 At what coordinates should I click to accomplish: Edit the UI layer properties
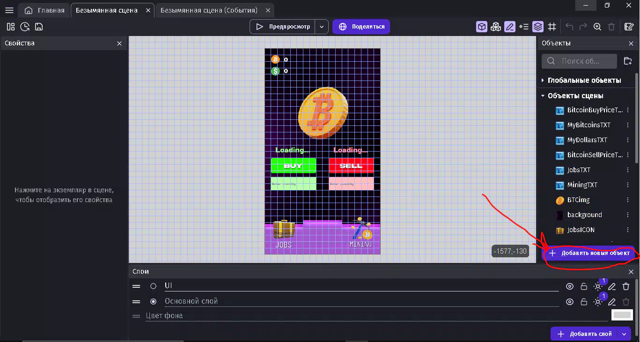pos(612,286)
